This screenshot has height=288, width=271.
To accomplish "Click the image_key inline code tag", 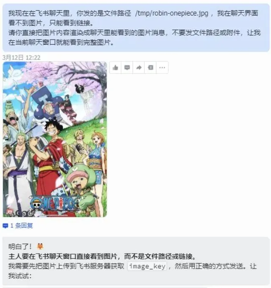I will click(x=147, y=266).
